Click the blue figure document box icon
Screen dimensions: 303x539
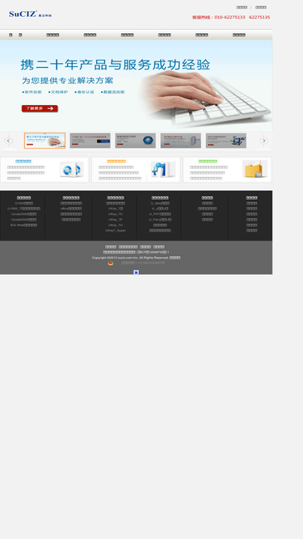(163, 170)
